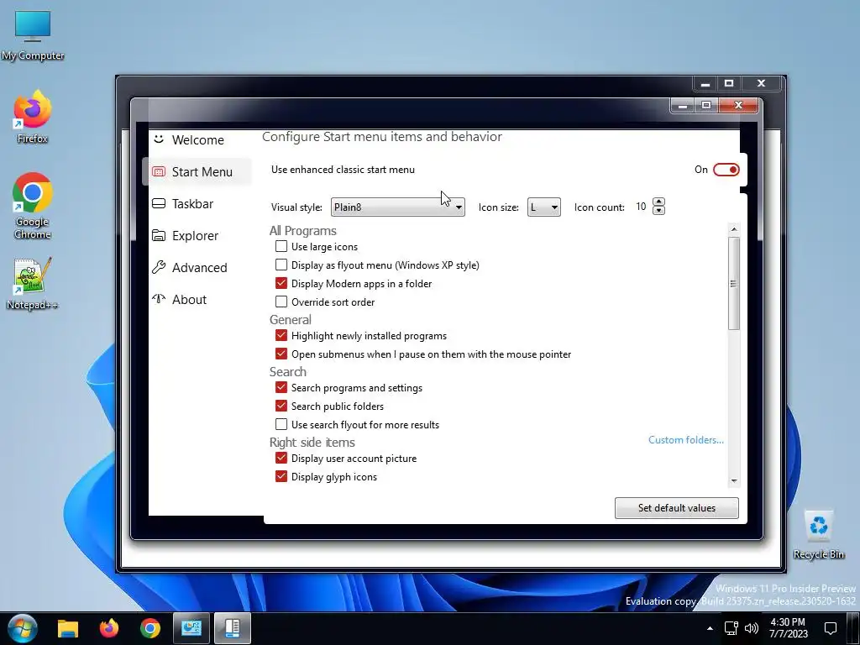The height and width of the screenshot is (645, 860).
Task: Increase Icon count with up arrow
Action: point(658,202)
